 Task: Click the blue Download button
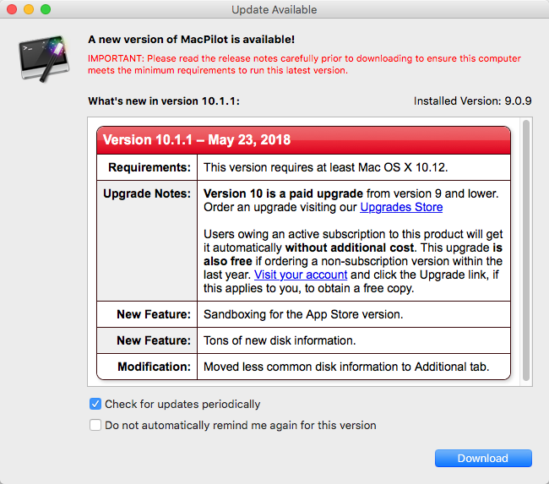(x=483, y=458)
